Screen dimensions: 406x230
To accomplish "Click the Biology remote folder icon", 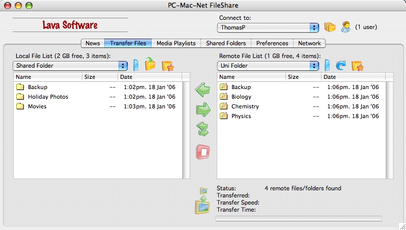I will pos(223,96).
